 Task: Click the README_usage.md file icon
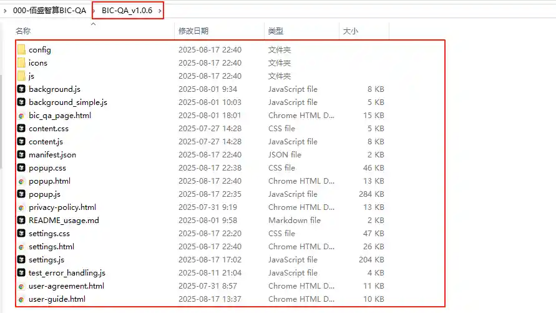(x=21, y=221)
